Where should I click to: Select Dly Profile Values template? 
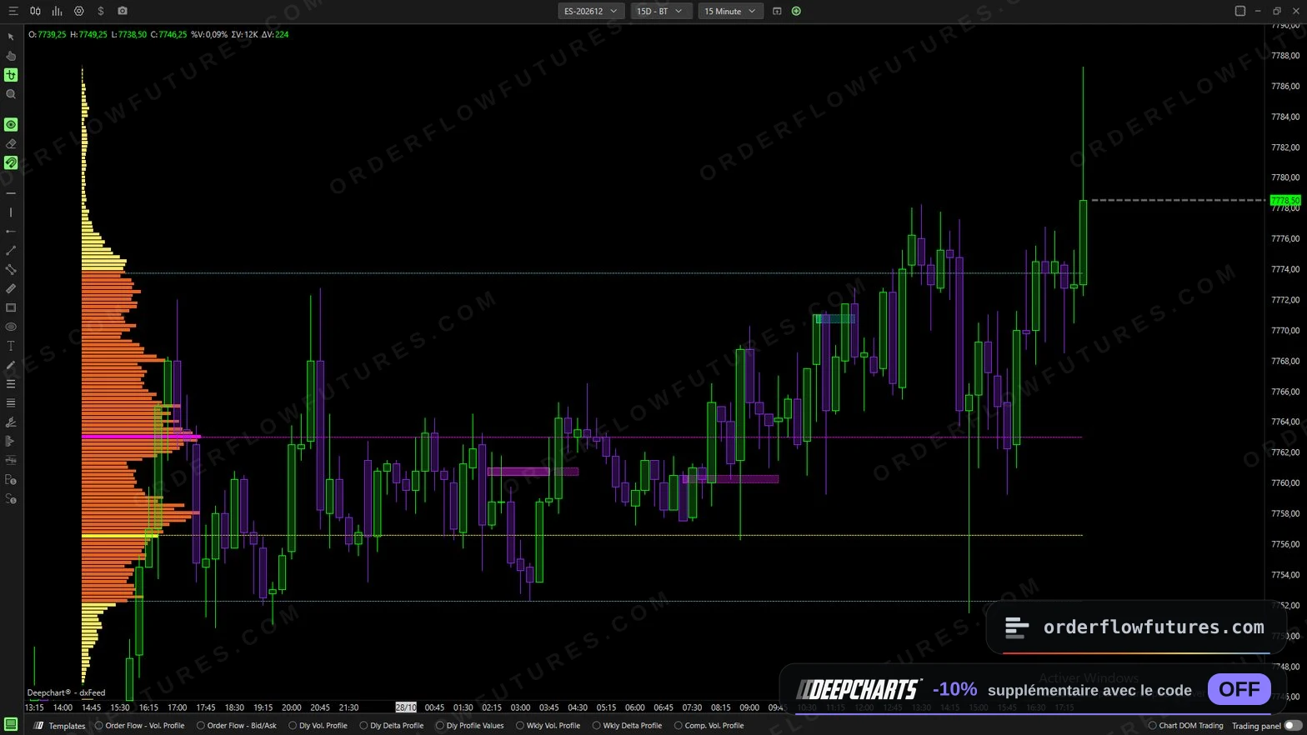click(470, 726)
